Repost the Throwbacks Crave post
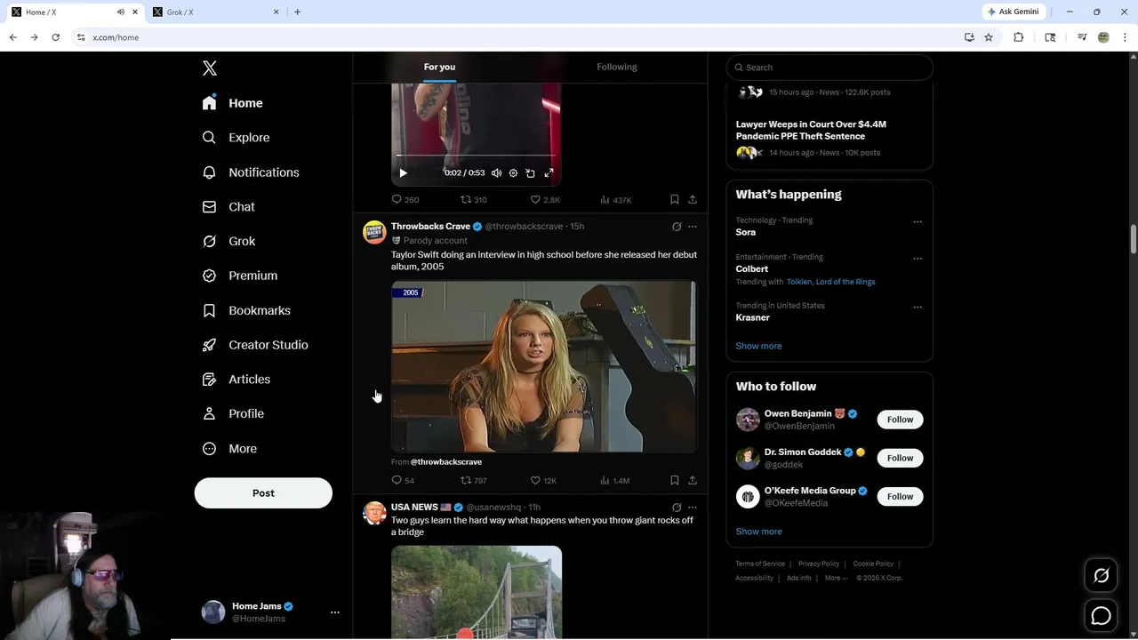 point(473,481)
